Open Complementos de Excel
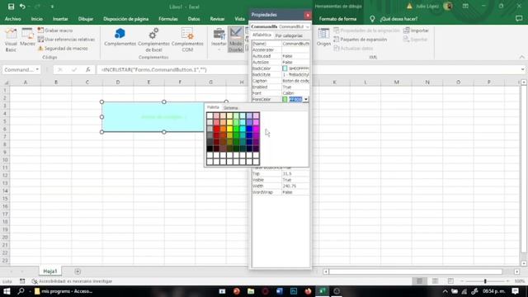 coord(153,40)
